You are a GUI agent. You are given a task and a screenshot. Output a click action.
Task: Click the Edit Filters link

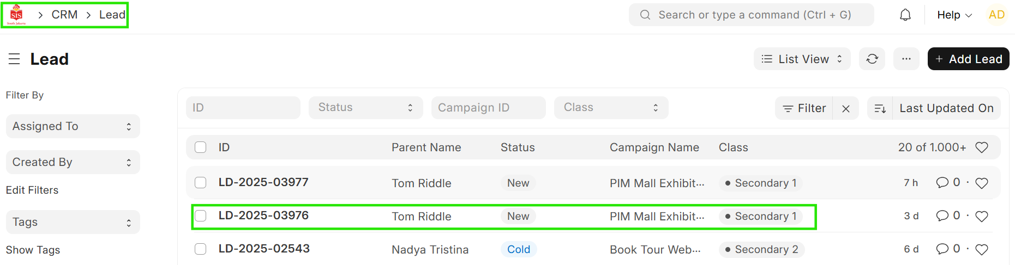(x=32, y=190)
